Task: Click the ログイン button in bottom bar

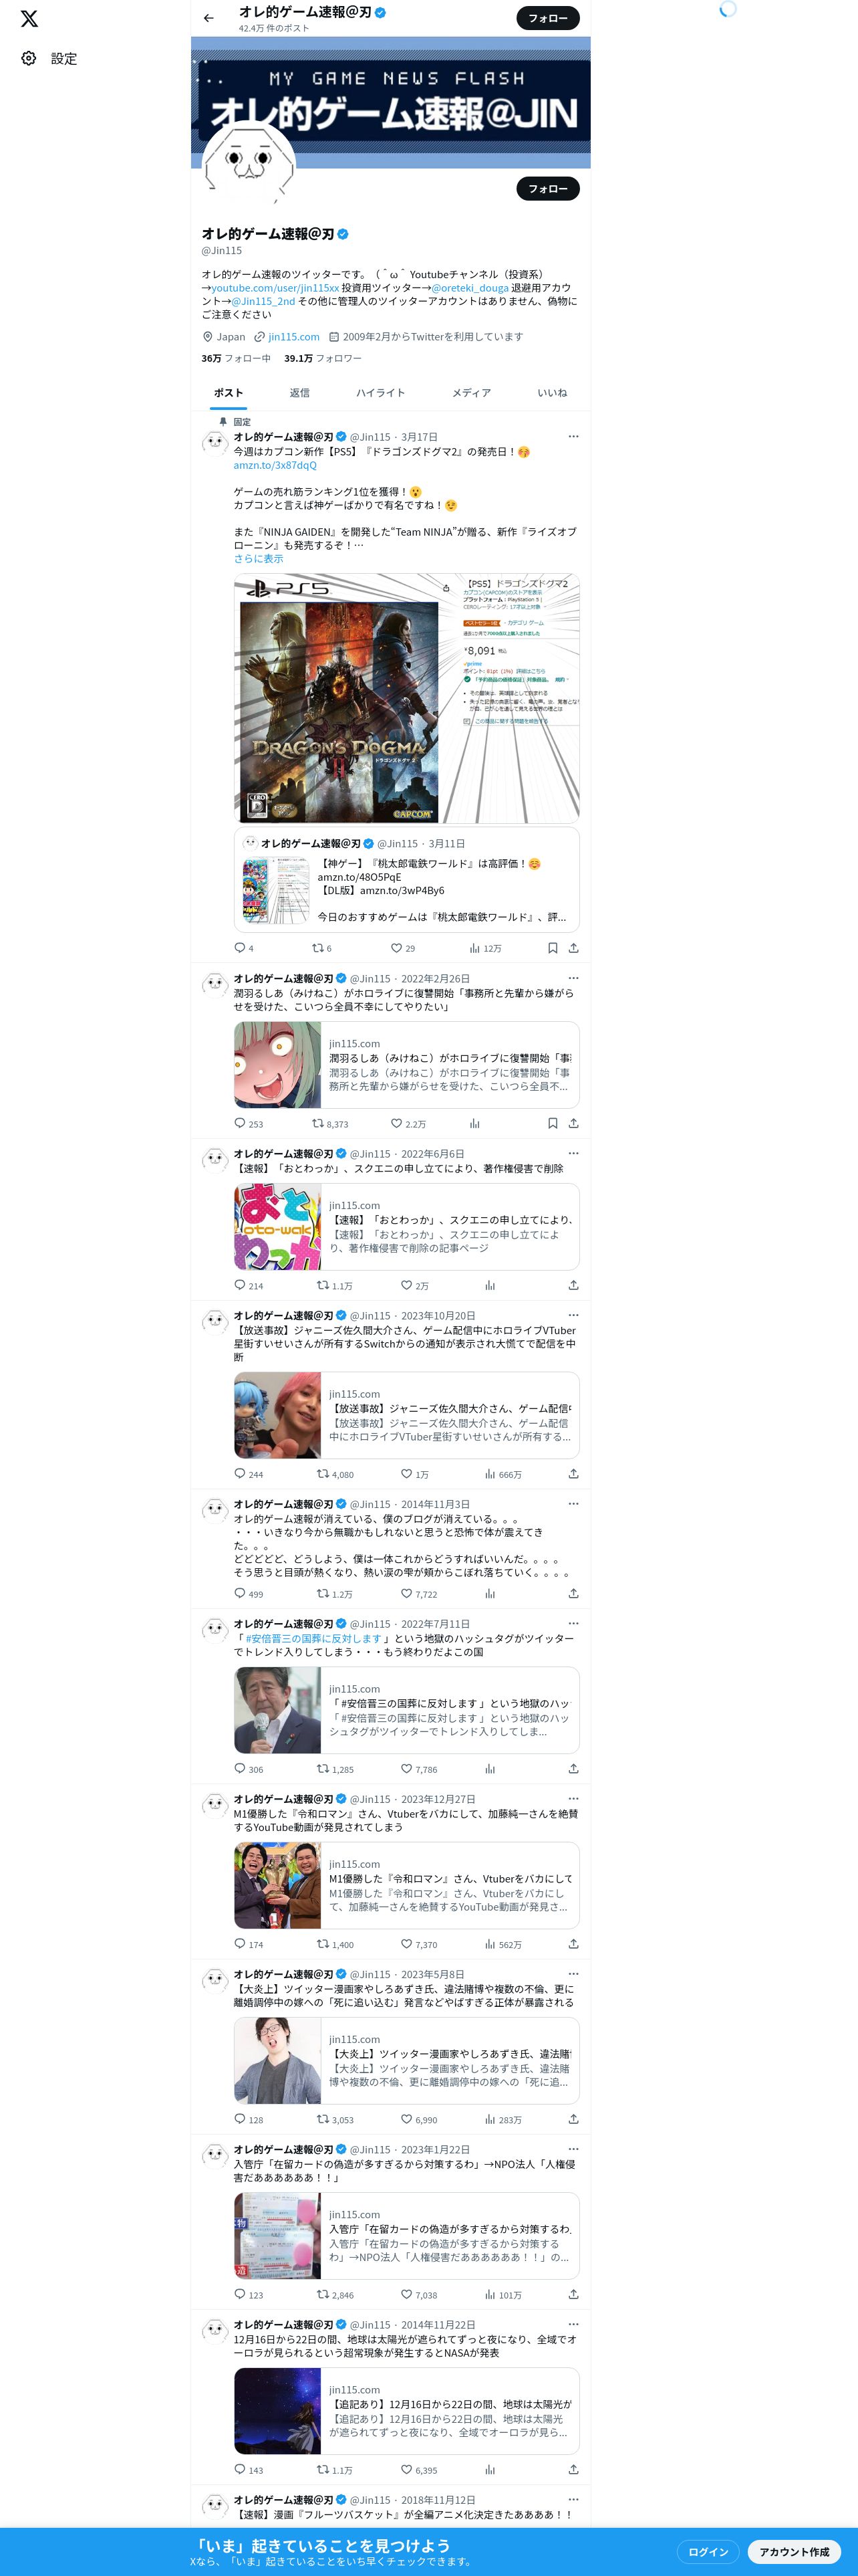Action: 708,2551
